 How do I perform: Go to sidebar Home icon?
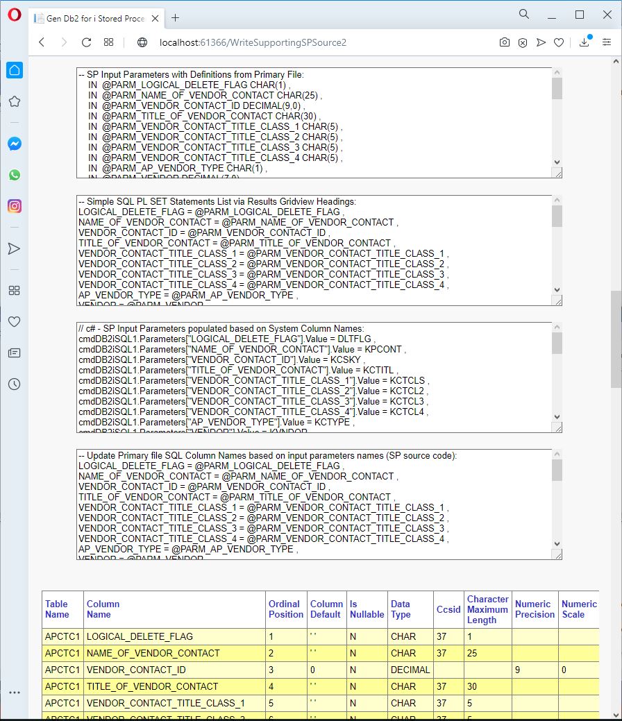tap(15, 70)
